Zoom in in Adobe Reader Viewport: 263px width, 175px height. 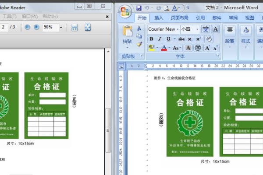[x=36, y=27]
